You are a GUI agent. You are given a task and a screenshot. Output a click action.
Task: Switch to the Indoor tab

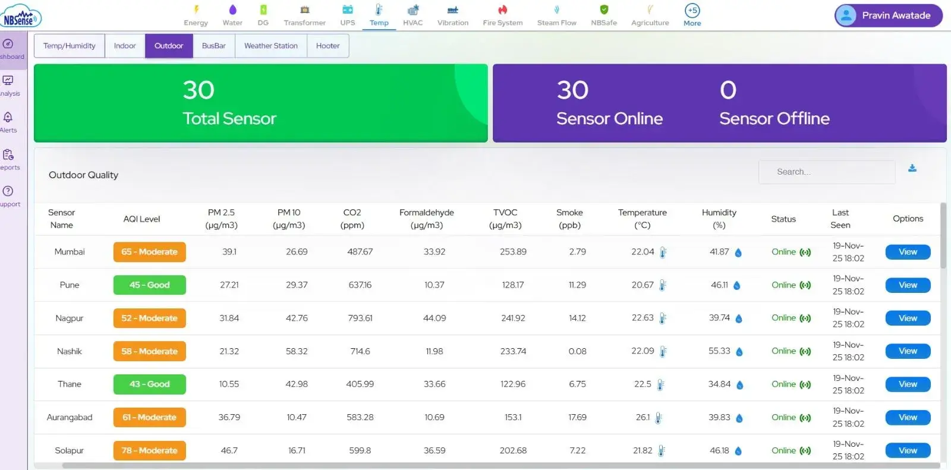coord(125,46)
